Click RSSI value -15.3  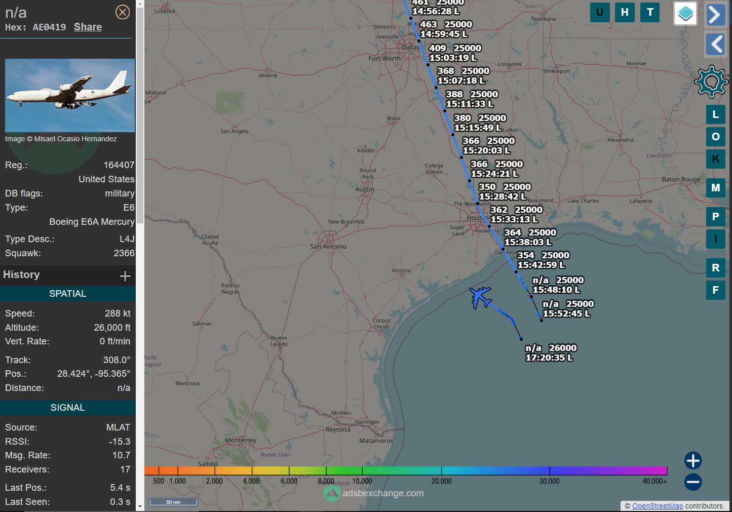pyautogui.click(x=120, y=442)
